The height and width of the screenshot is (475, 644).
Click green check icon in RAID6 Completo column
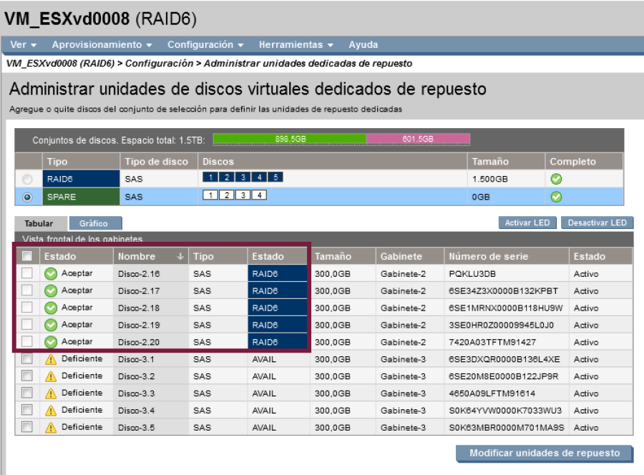coord(556,179)
